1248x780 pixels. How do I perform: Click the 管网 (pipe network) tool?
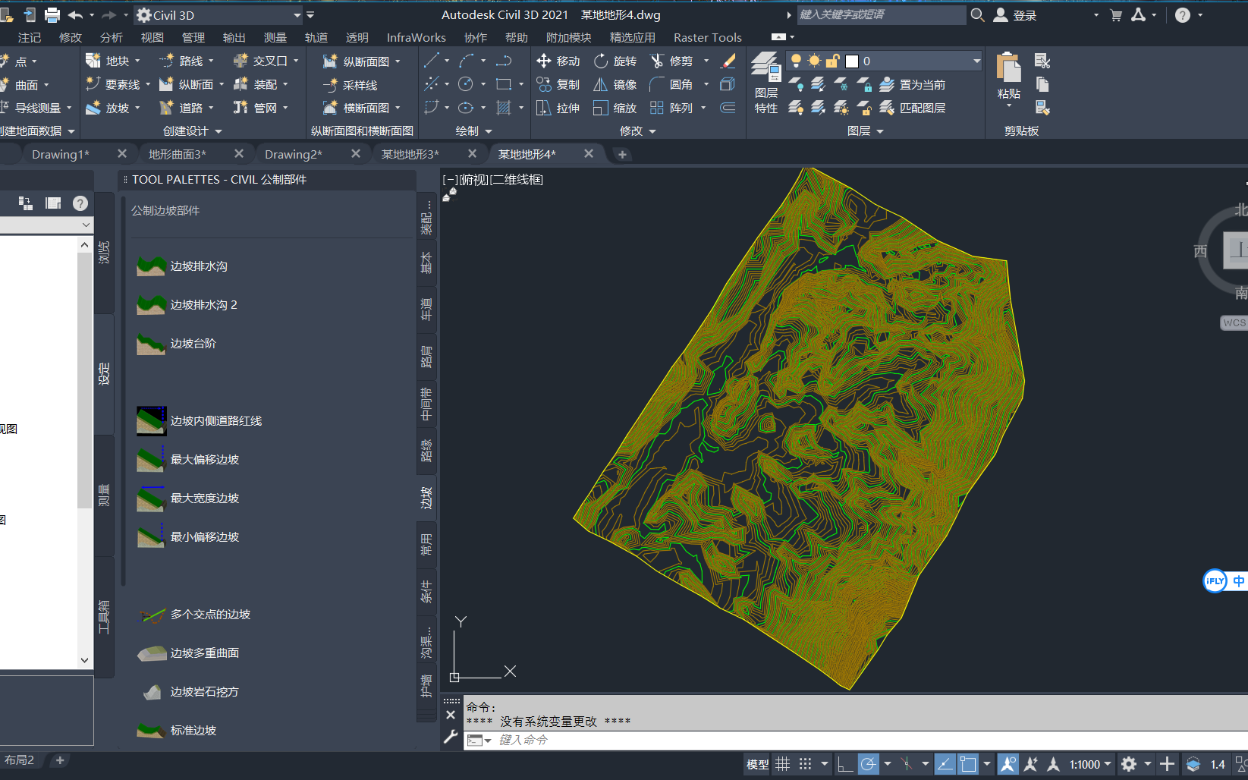click(263, 108)
